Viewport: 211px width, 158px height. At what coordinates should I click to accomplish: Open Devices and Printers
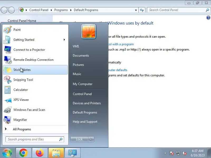87,103
